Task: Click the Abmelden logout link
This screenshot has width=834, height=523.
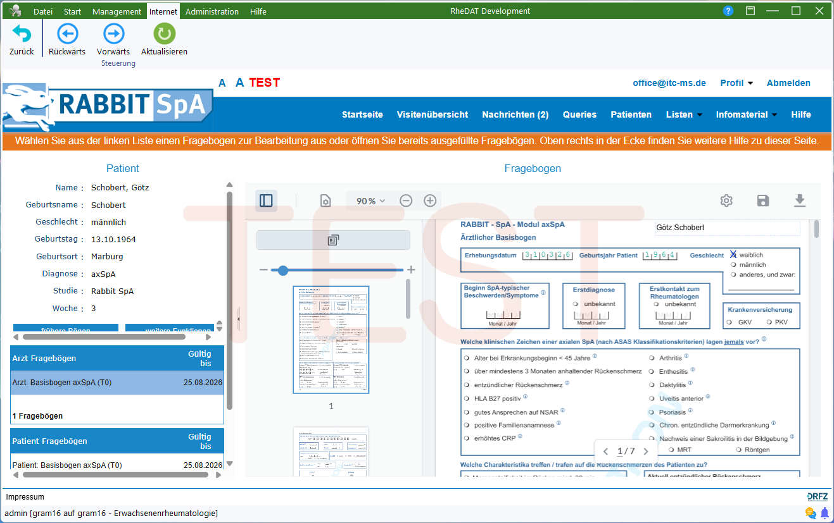Action: click(788, 83)
